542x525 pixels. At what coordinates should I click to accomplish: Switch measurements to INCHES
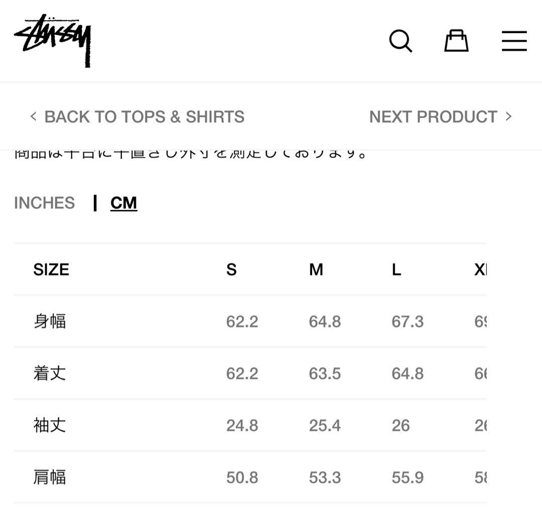pos(44,202)
